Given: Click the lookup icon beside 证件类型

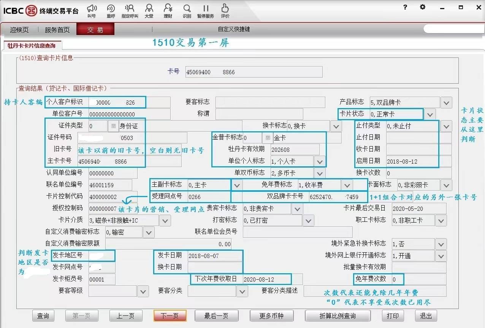Looking at the screenshot, I should [x=113, y=126].
